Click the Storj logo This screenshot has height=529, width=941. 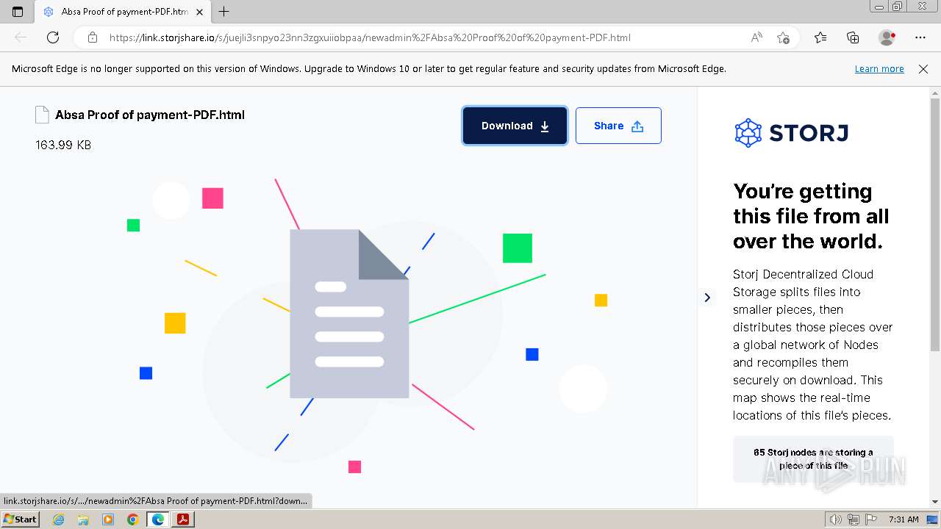click(792, 133)
